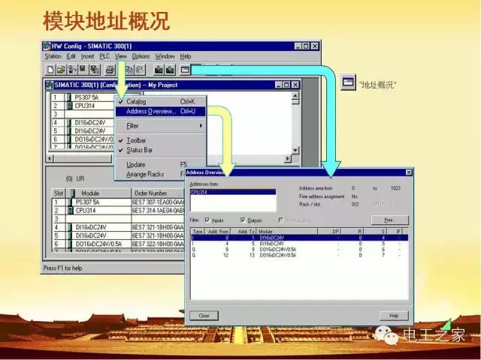
Task: Select Arrange Racks menu entry
Action: pos(145,174)
